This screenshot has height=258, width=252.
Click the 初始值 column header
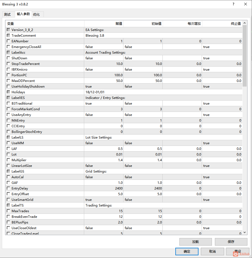(x=143, y=24)
